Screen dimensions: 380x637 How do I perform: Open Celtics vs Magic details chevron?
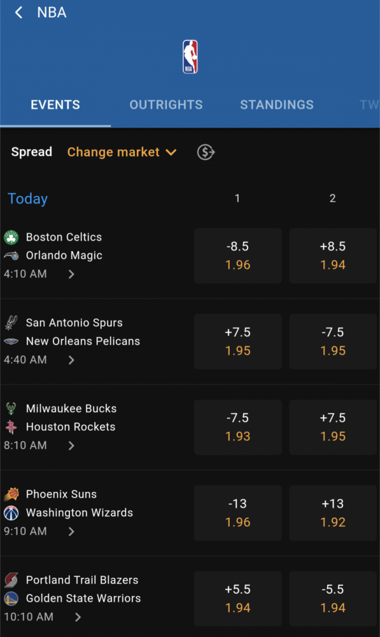(x=71, y=274)
